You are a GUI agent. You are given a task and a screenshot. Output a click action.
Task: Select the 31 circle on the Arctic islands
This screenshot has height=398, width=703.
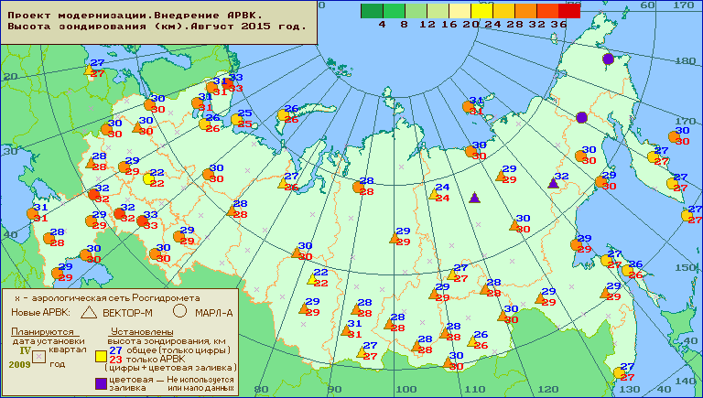pyautogui.click(x=468, y=107)
